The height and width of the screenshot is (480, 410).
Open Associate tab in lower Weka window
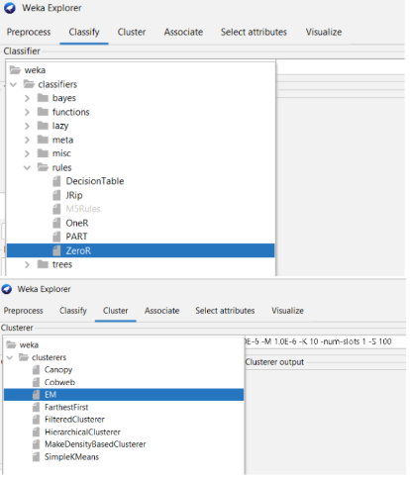pos(161,311)
